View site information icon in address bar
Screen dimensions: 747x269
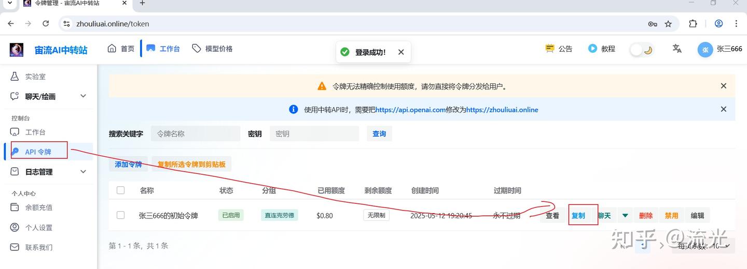[x=66, y=24]
